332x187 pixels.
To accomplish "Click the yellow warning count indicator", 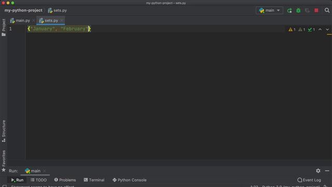I will [x=292, y=30].
